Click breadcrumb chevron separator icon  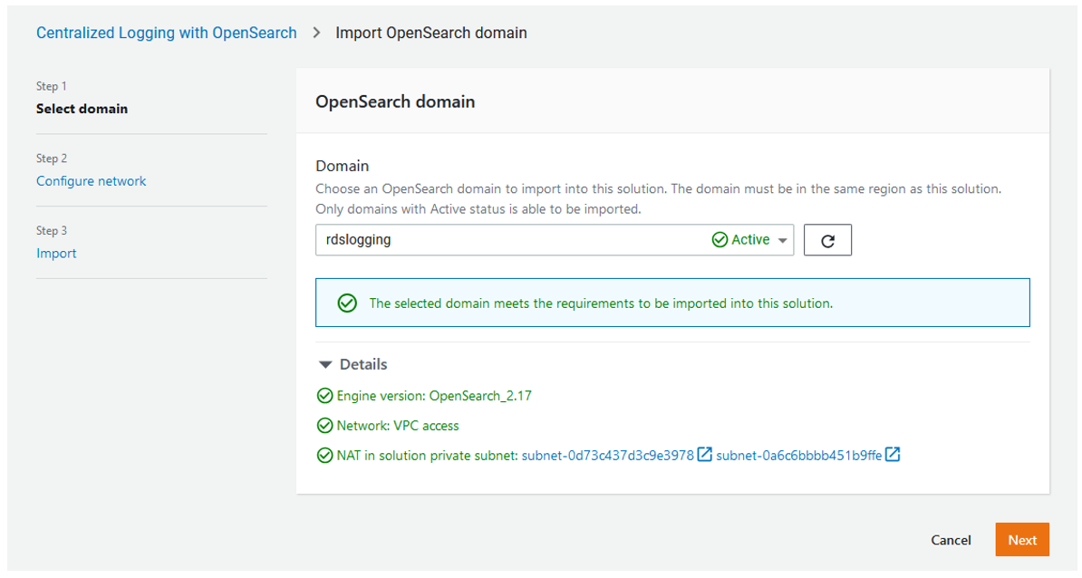(x=317, y=34)
